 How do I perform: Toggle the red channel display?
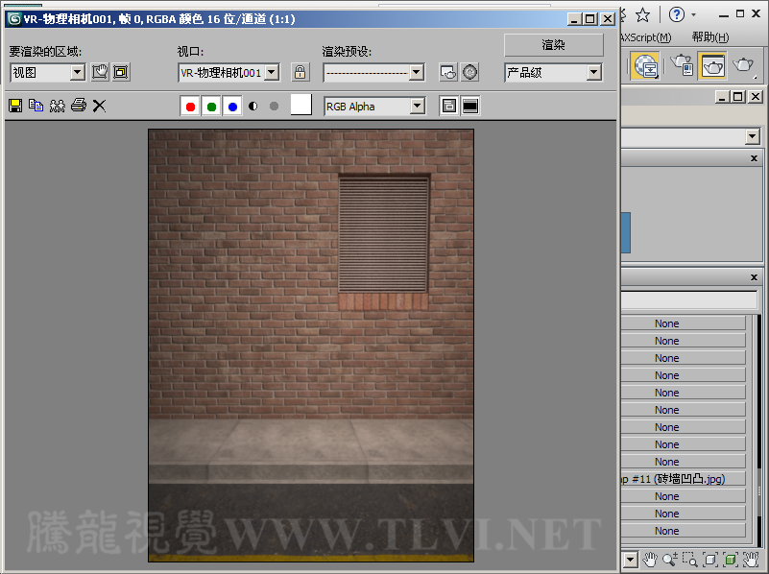pyautogui.click(x=190, y=107)
